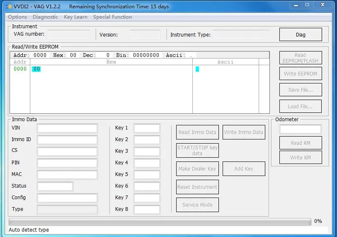Click the Key 3 field

147,151
